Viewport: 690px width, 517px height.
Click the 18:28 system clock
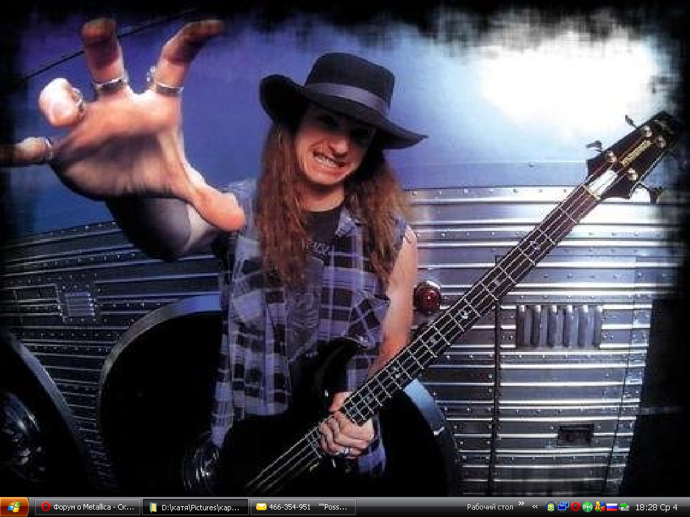point(656,507)
